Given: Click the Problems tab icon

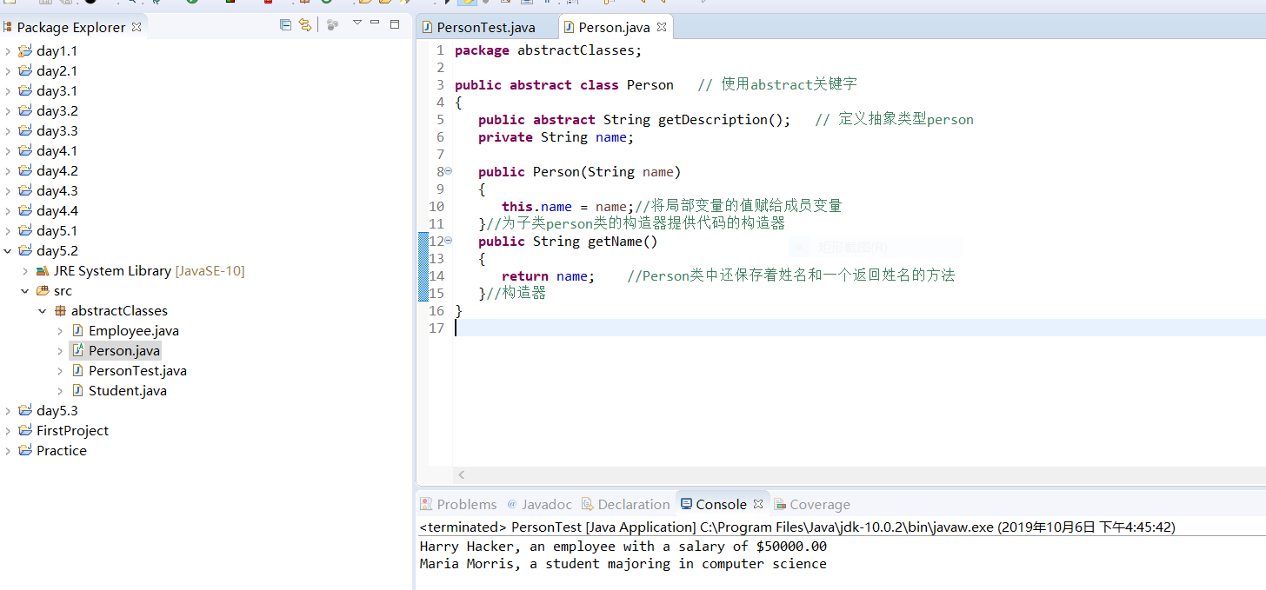Looking at the screenshot, I should pos(426,504).
